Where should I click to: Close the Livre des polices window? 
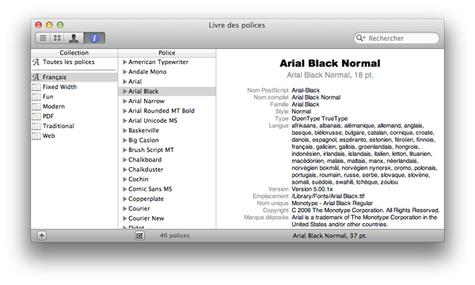tap(39, 25)
